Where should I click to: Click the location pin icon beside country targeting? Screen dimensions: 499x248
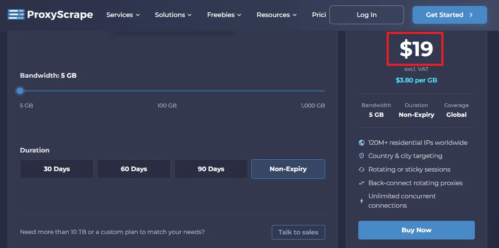pos(362,156)
